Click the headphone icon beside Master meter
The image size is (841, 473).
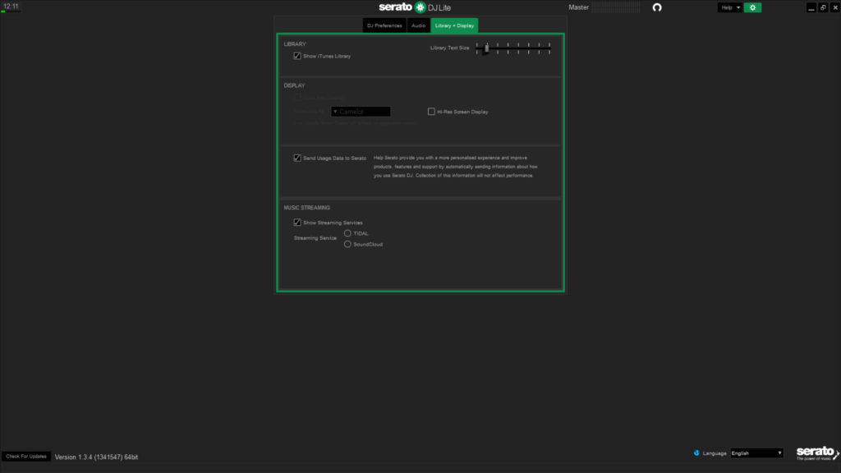[x=656, y=7]
